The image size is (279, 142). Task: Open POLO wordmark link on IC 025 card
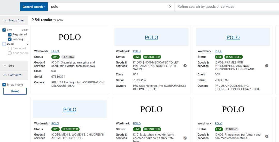pos(55,123)
